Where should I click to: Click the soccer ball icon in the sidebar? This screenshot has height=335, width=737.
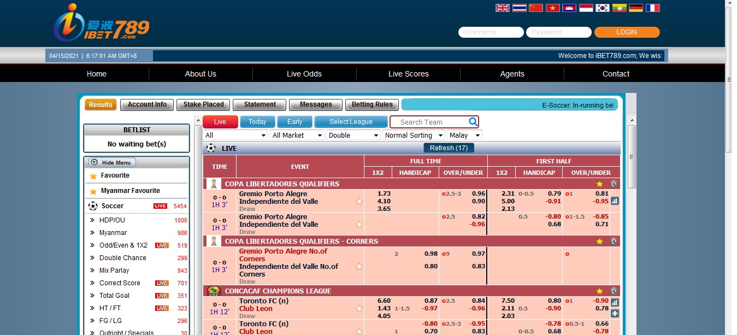click(x=93, y=206)
